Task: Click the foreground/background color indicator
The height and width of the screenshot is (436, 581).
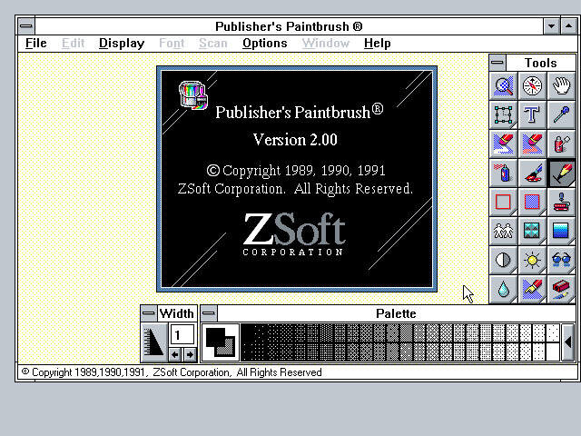Action: [221, 342]
